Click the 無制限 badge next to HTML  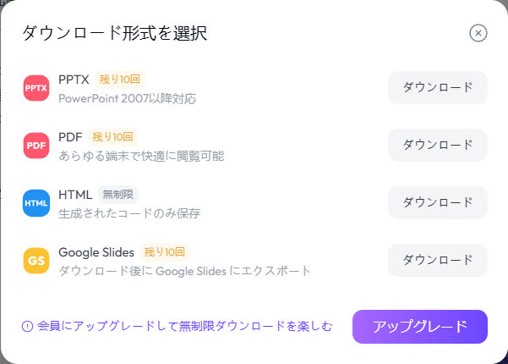117,195
